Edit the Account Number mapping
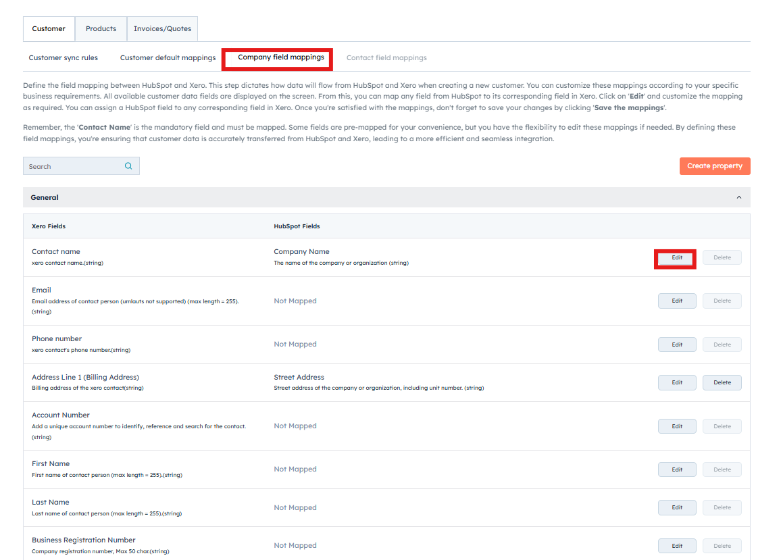 pyautogui.click(x=677, y=426)
